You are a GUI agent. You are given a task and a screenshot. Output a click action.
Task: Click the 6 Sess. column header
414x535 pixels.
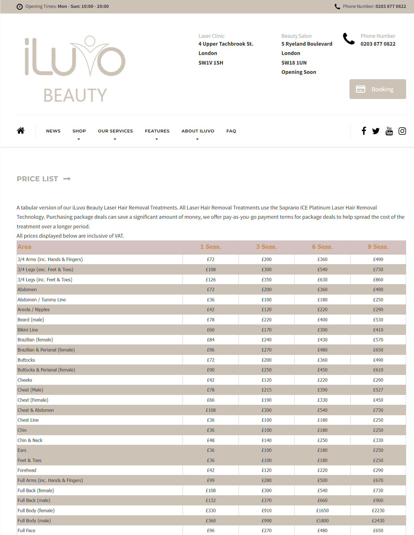click(322, 247)
